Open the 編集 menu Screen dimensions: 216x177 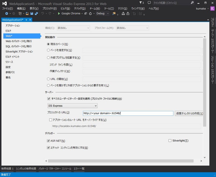(x=21, y=9)
